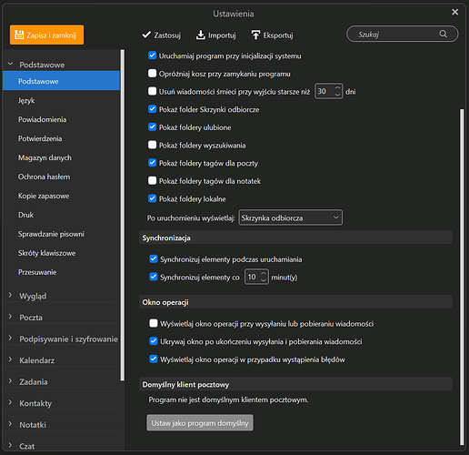Toggle Wyświetlaj okno operacji przy wysyłaniu checkbox
The image size is (469, 455).
(154, 323)
